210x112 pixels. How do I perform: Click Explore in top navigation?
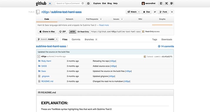point(97,4)
